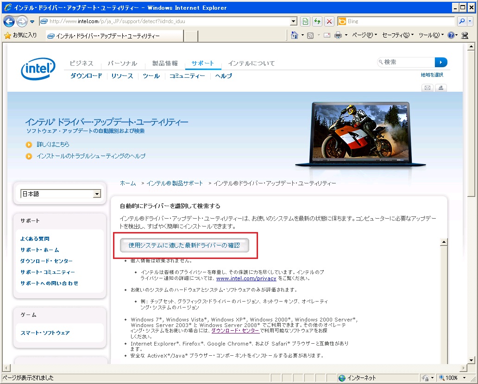
Task: Expand the address bar history dropdown
Action: pos(293,21)
